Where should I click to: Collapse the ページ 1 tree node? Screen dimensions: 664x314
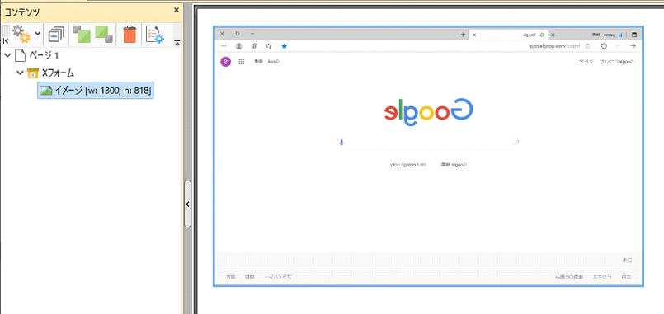(7, 55)
